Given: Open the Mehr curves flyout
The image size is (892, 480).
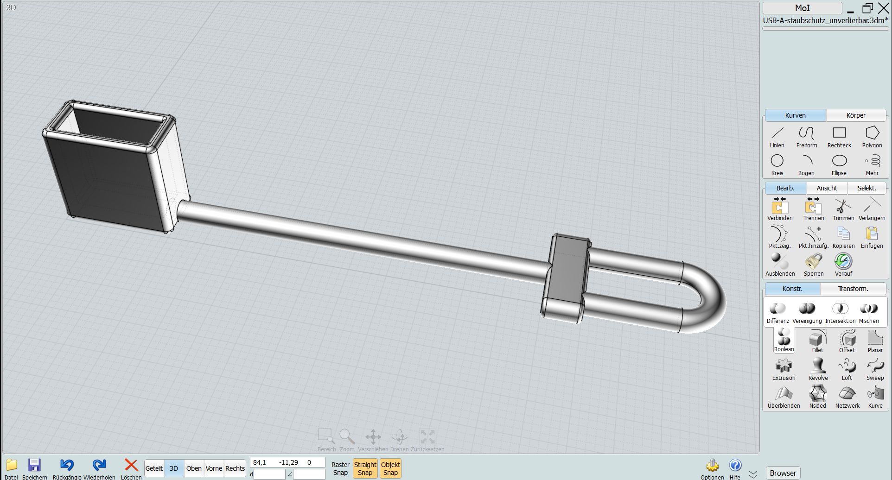Looking at the screenshot, I should 872,165.
